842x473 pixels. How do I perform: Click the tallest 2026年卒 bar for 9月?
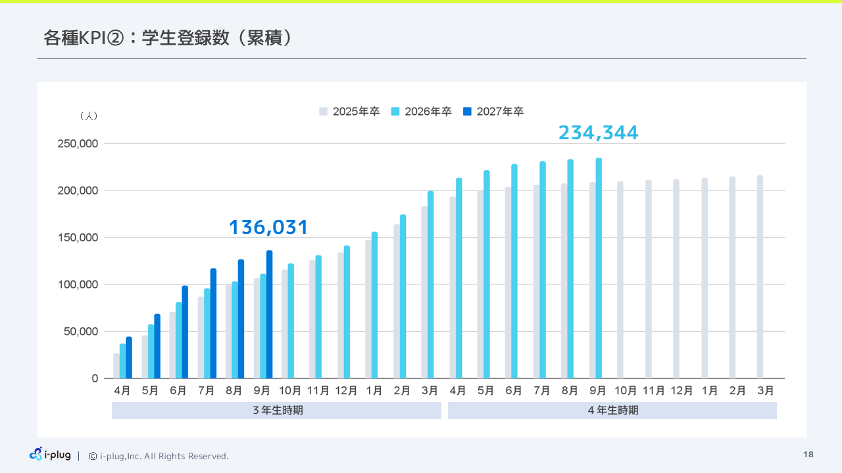(599, 266)
